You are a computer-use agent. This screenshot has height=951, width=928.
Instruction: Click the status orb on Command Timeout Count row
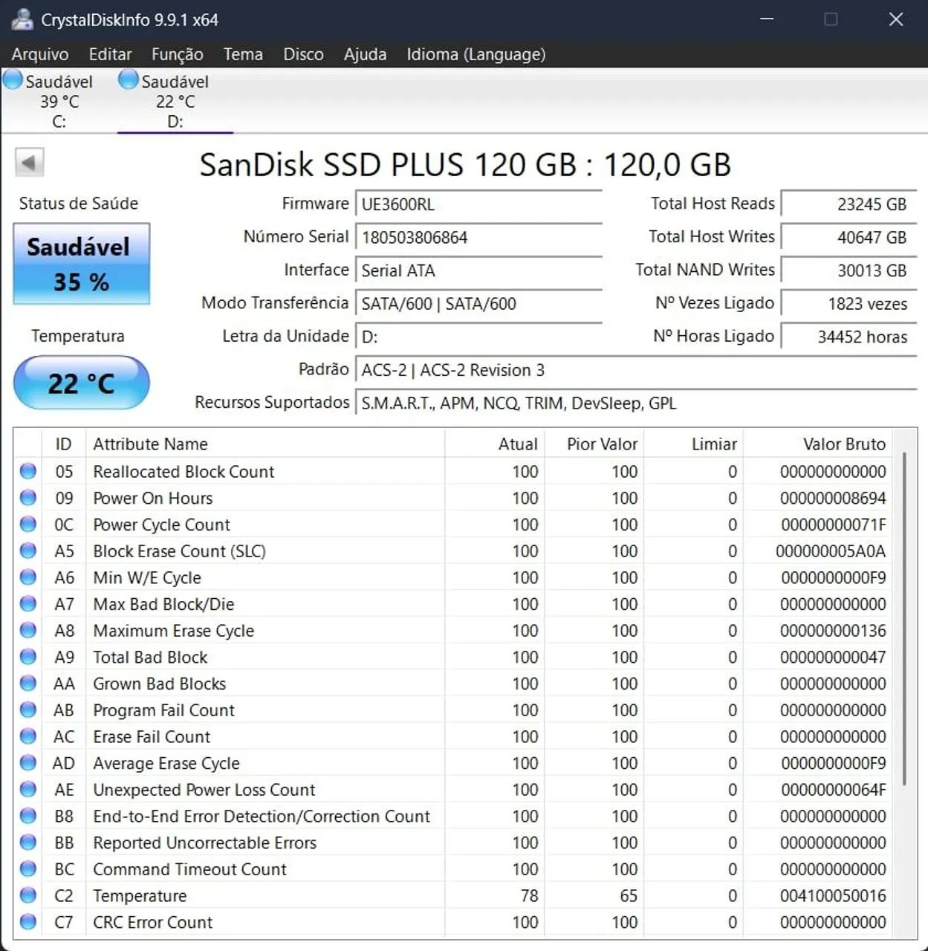[x=28, y=869]
